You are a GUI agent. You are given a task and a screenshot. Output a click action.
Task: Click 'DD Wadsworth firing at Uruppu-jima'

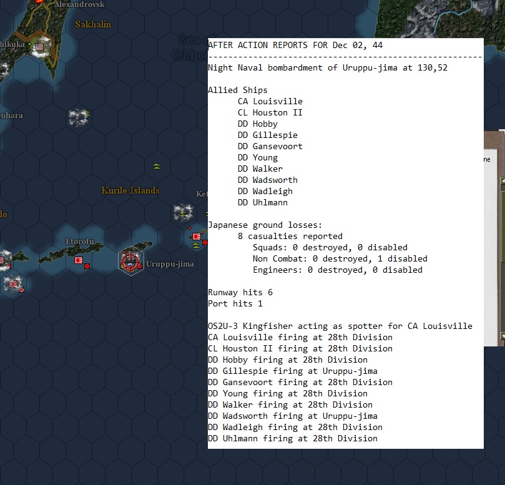click(293, 416)
